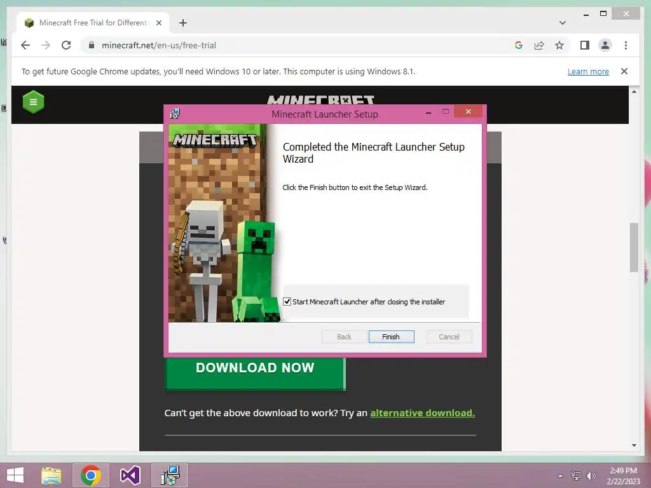Open the green hexagon site menu
Screen dimensions: 651x488
click(x=33, y=102)
